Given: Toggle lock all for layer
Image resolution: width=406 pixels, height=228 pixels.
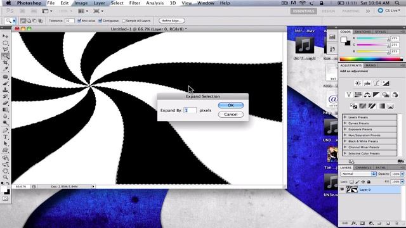Looking at the screenshot, I should coord(369,182).
